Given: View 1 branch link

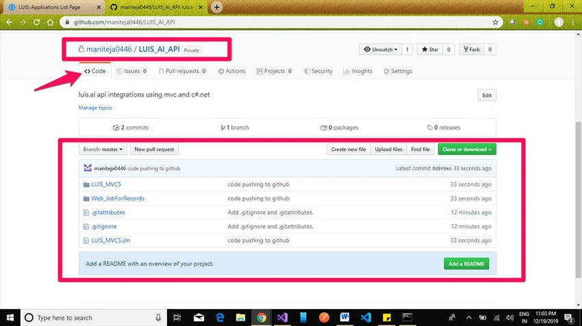Looking at the screenshot, I should [x=235, y=127].
